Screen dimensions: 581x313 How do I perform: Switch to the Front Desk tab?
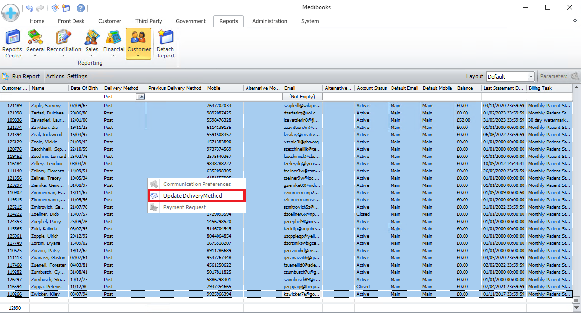point(71,21)
